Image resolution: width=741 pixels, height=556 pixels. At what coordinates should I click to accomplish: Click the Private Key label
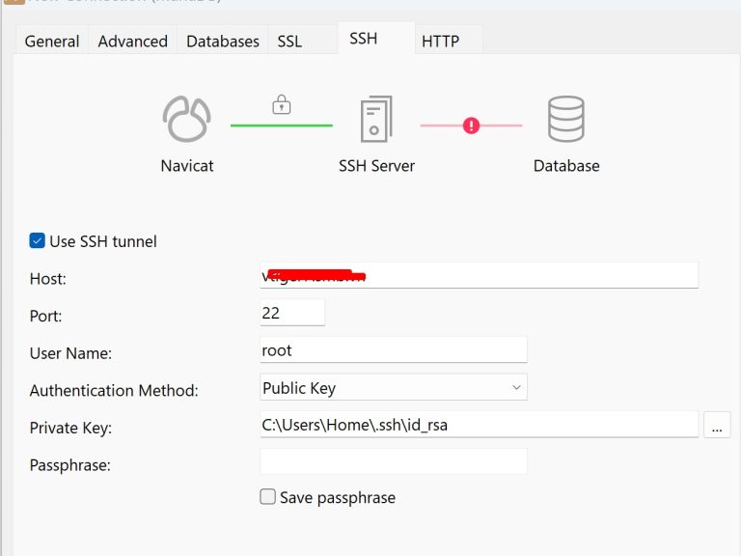(x=70, y=428)
